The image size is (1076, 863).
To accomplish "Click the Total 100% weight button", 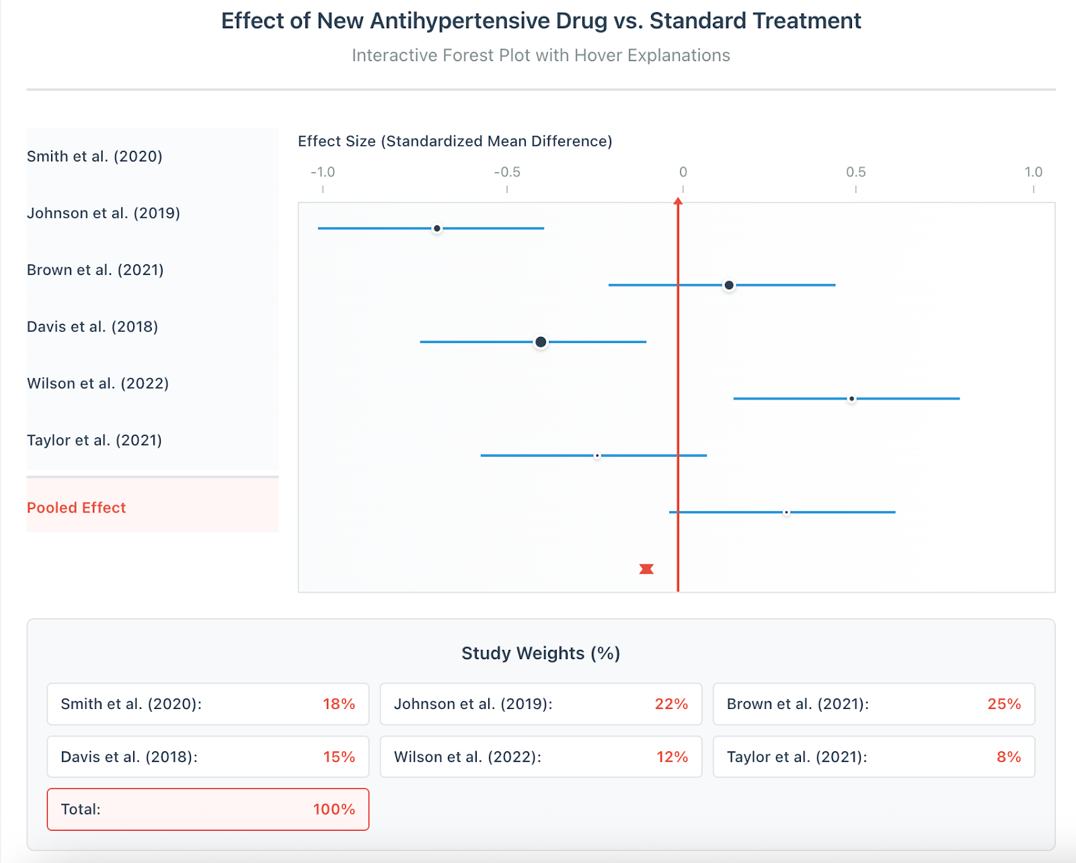I will (207, 809).
